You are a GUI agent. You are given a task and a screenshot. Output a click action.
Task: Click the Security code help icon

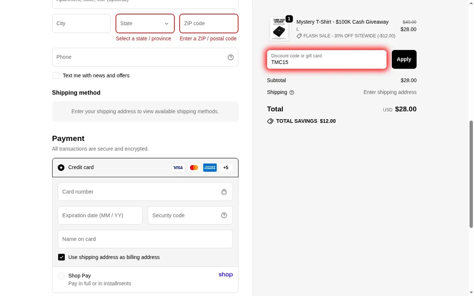click(x=224, y=215)
